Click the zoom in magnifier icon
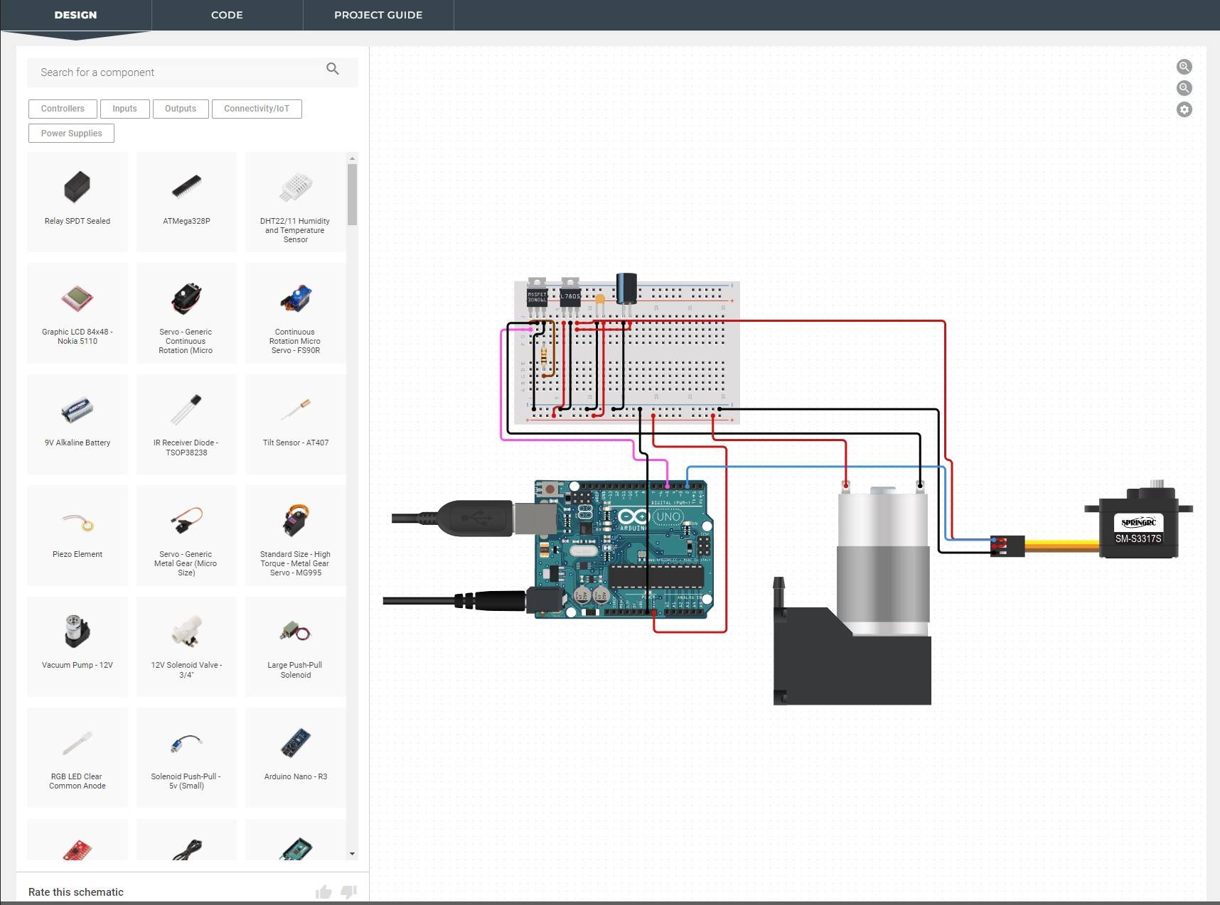Screen dimensions: 1220x905 pos(1184,67)
